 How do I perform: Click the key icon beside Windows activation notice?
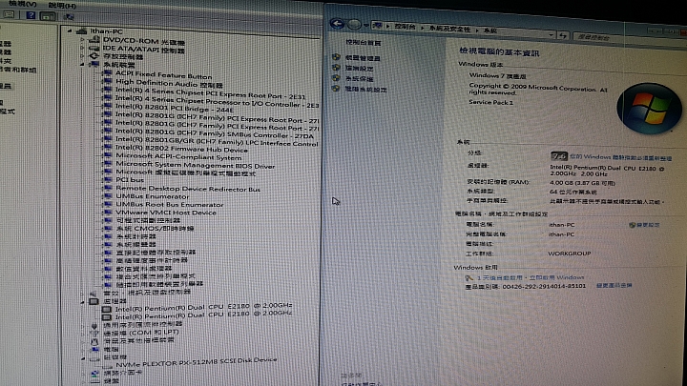pos(468,277)
